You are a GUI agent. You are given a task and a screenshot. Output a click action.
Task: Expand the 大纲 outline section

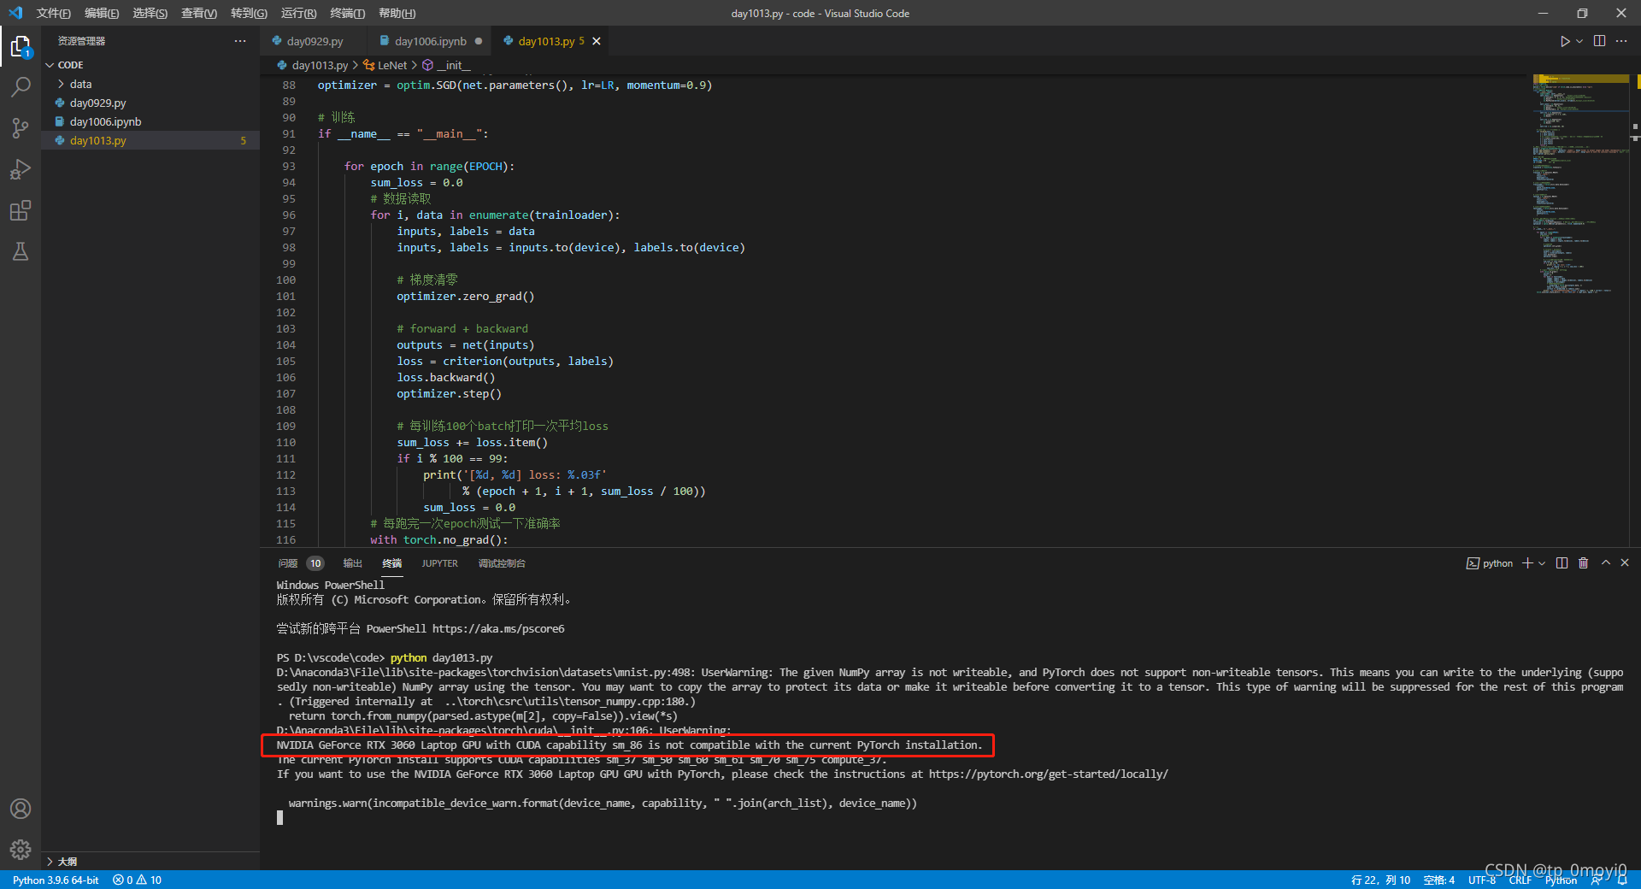(x=150, y=861)
